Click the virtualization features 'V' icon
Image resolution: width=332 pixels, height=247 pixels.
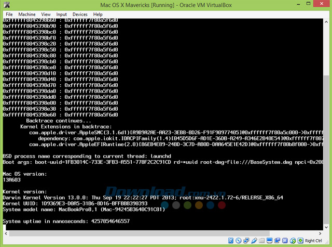tap(285, 240)
